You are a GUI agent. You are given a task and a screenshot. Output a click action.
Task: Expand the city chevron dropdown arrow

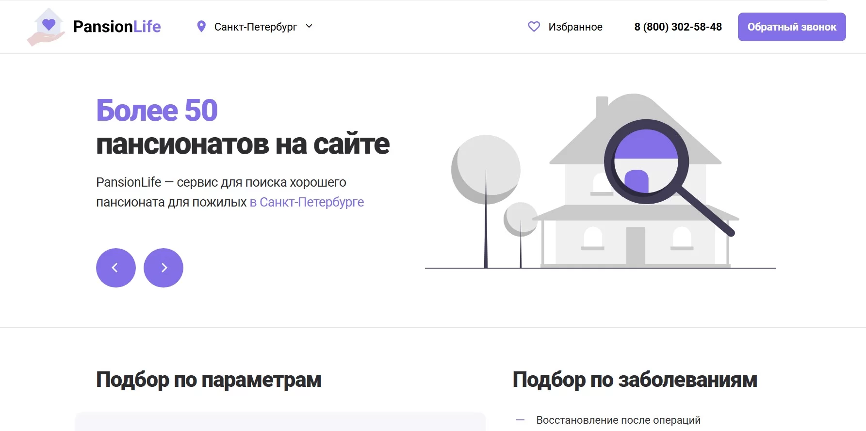click(x=309, y=26)
